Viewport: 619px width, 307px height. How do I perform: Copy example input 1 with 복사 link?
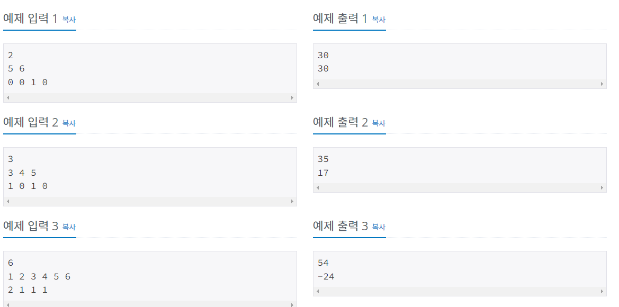(x=69, y=20)
